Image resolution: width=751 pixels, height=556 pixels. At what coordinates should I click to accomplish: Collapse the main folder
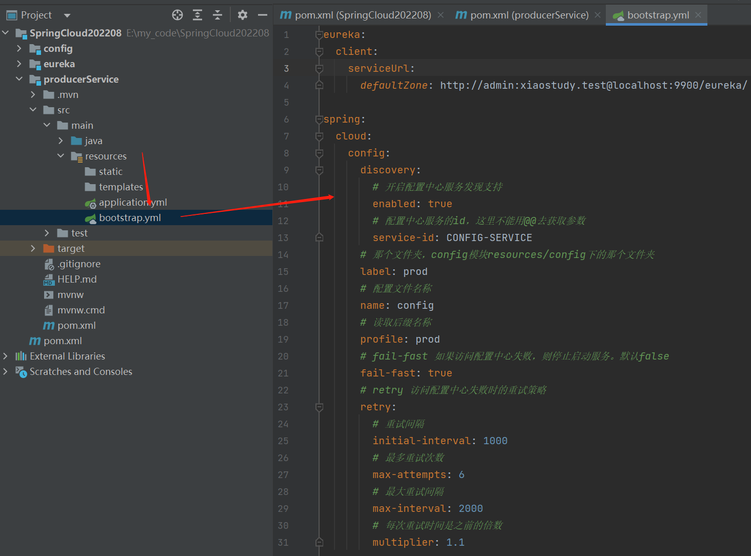coord(47,125)
